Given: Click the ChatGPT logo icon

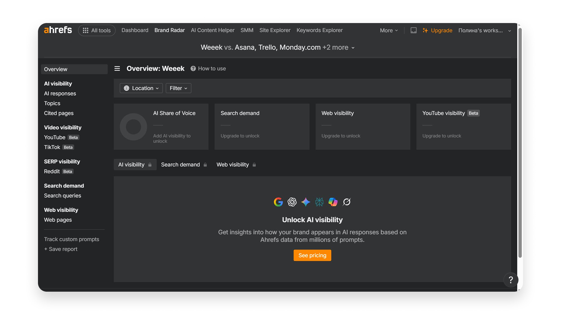Looking at the screenshot, I should coord(292,202).
